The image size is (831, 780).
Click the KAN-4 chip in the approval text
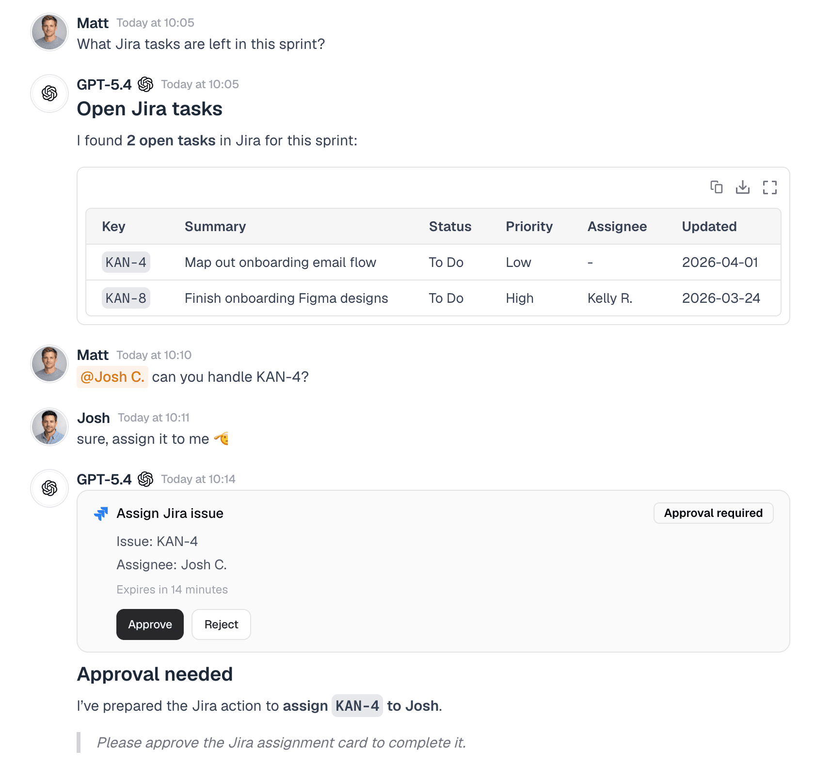point(357,706)
